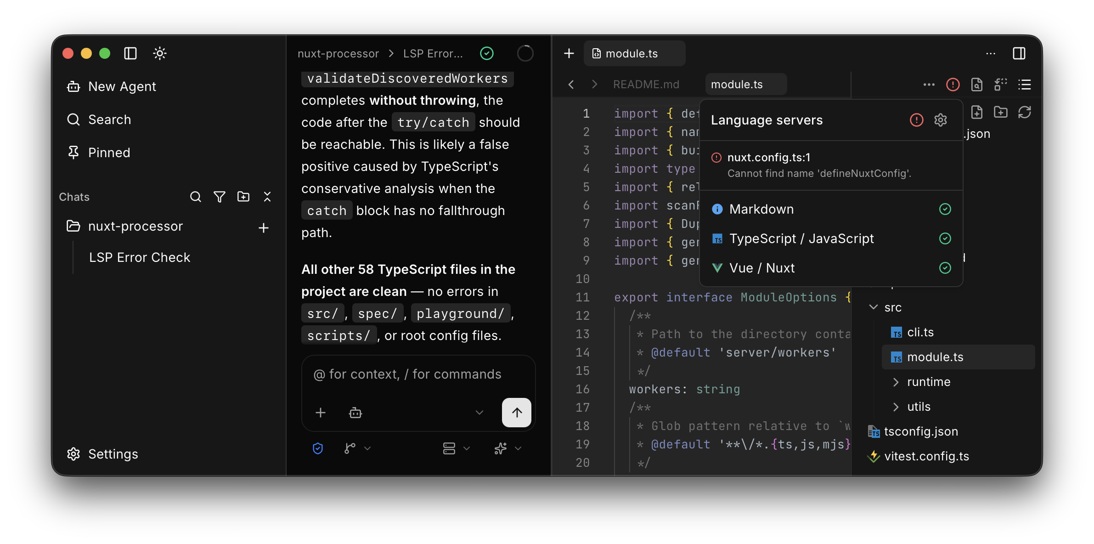Open cli.ts in the file tree

(x=958, y=332)
